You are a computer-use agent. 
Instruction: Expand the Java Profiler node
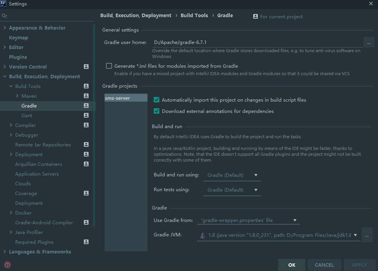(x=11, y=232)
